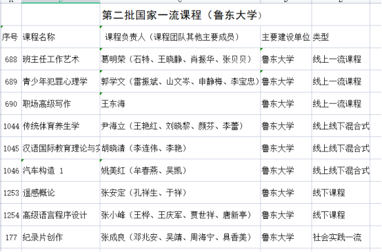Click the 序号 header cell
The height and width of the screenshot is (252, 382).
(x=11, y=37)
